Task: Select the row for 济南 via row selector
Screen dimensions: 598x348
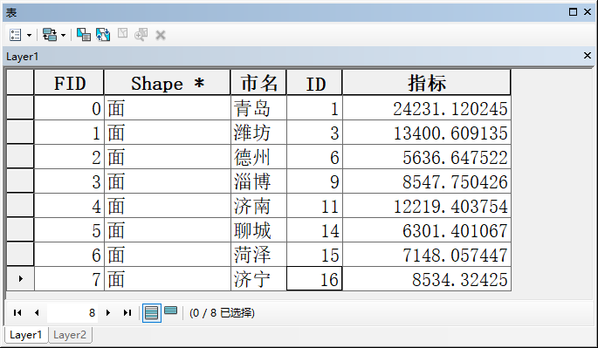Action: pos(21,206)
